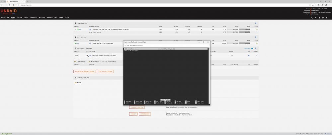This screenshot has width=332, height=135.
Task: Click the browser home button
Action: [x=13, y=5]
